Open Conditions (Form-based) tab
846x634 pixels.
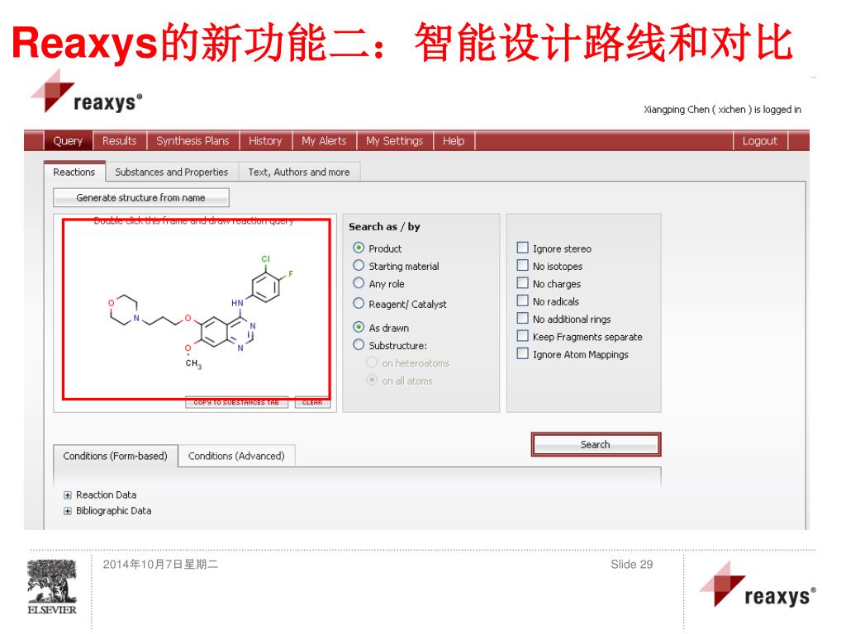(x=115, y=456)
